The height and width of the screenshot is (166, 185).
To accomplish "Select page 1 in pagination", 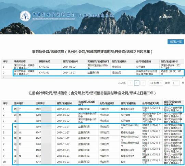I will coord(137,83).
